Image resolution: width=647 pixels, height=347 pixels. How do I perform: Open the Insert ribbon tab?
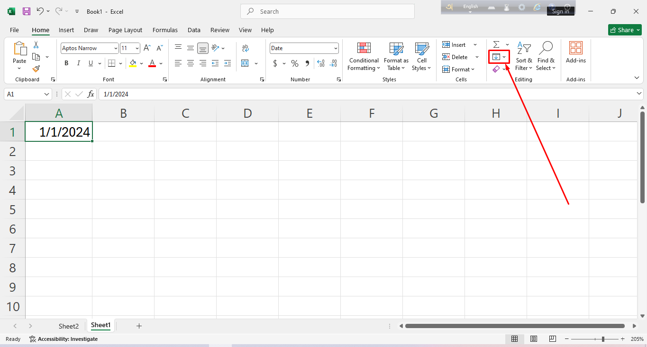[66, 30]
